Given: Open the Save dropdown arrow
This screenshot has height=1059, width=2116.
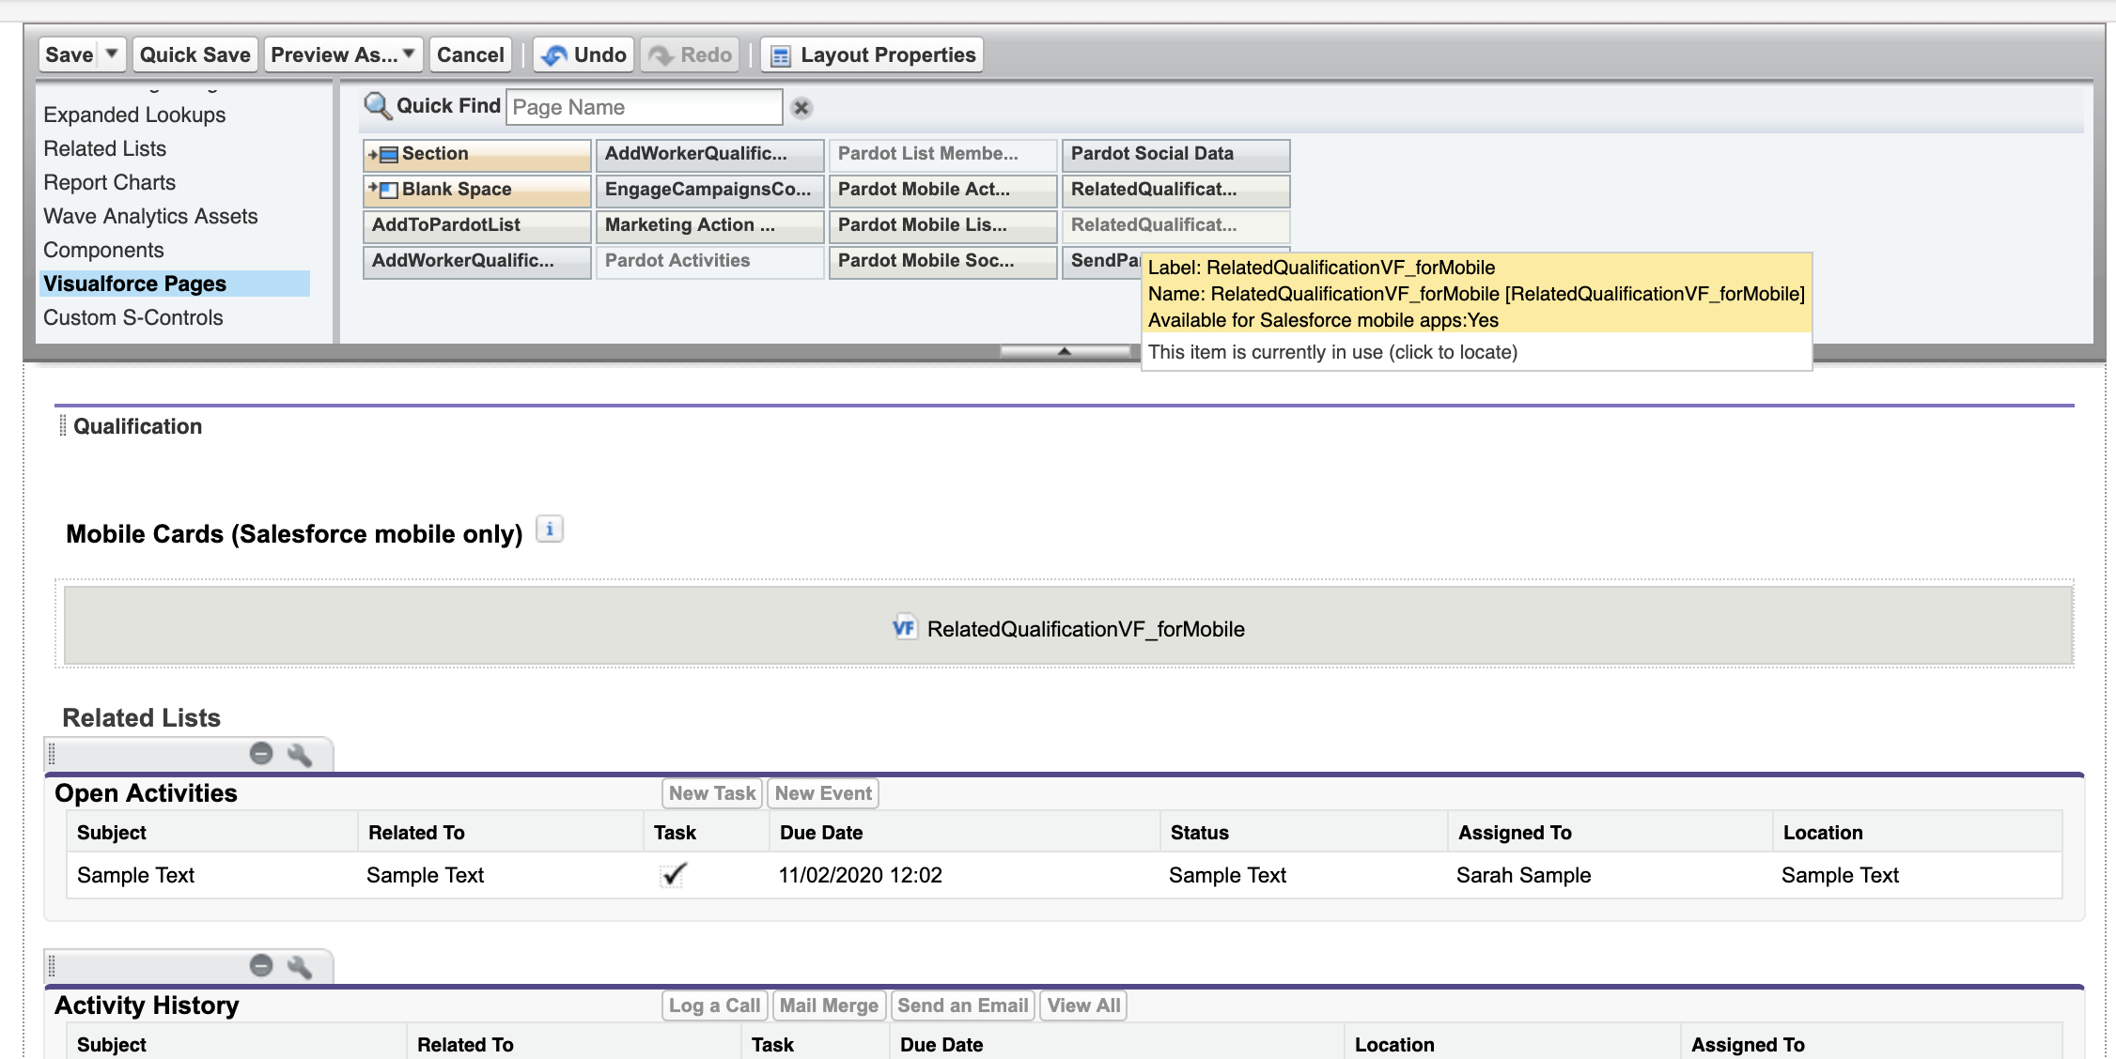Looking at the screenshot, I should 112,54.
